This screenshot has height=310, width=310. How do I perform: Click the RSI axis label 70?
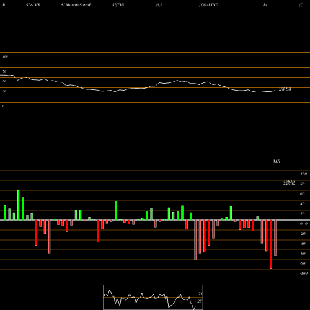pos(4,71)
